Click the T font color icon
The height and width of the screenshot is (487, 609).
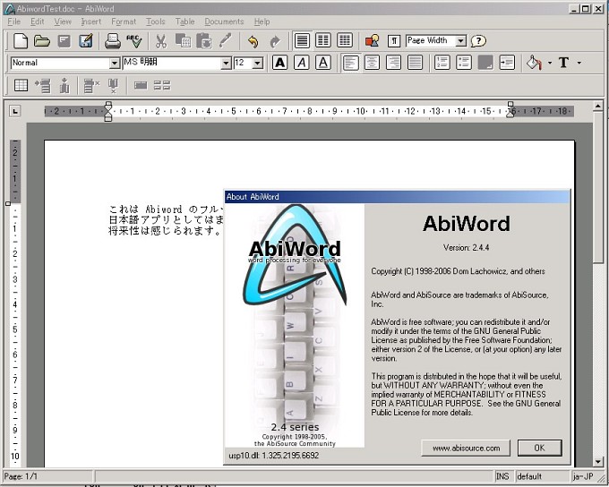tap(563, 63)
